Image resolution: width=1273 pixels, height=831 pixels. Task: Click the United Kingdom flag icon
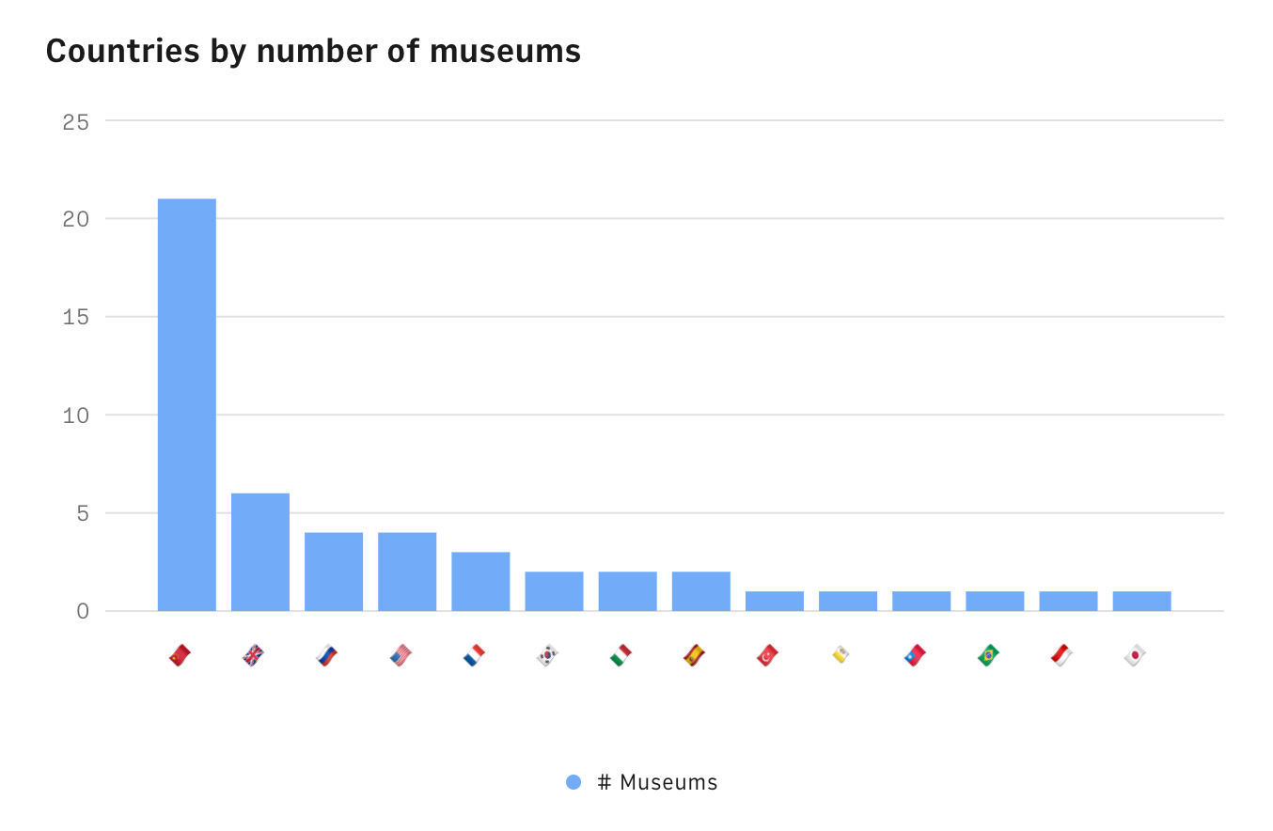click(x=253, y=655)
